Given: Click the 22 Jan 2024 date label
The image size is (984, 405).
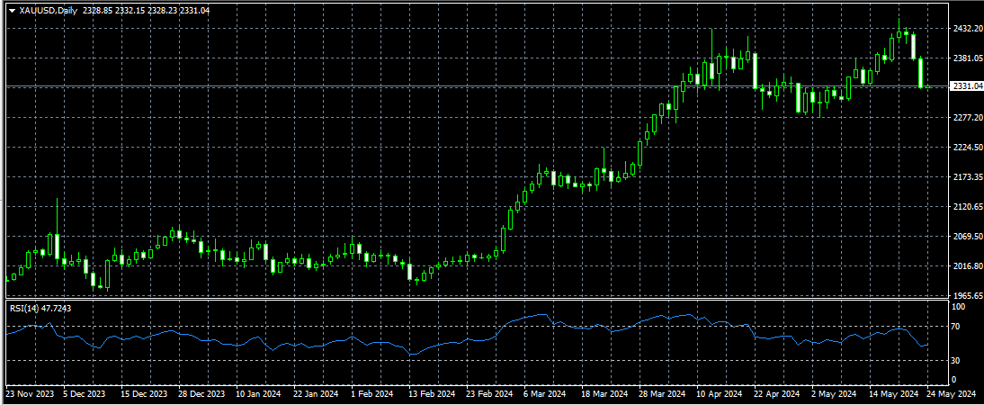Looking at the screenshot, I should (x=312, y=394).
